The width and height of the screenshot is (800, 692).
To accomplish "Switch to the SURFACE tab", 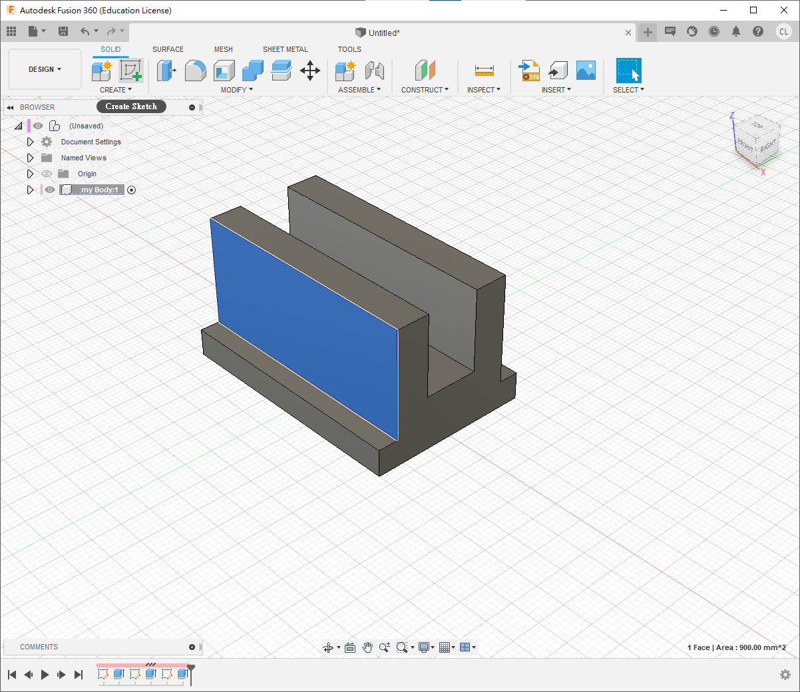I will (x=168, y=49).
